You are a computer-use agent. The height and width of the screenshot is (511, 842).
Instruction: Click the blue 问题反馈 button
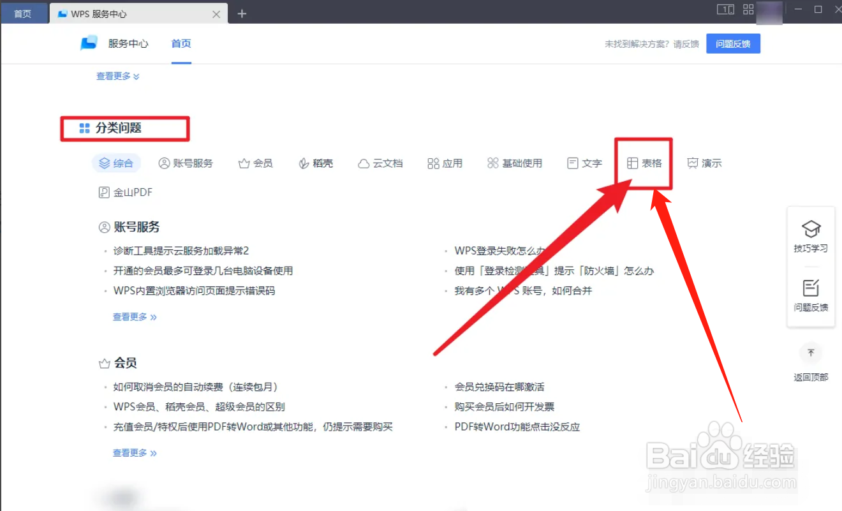click(733, 44)
